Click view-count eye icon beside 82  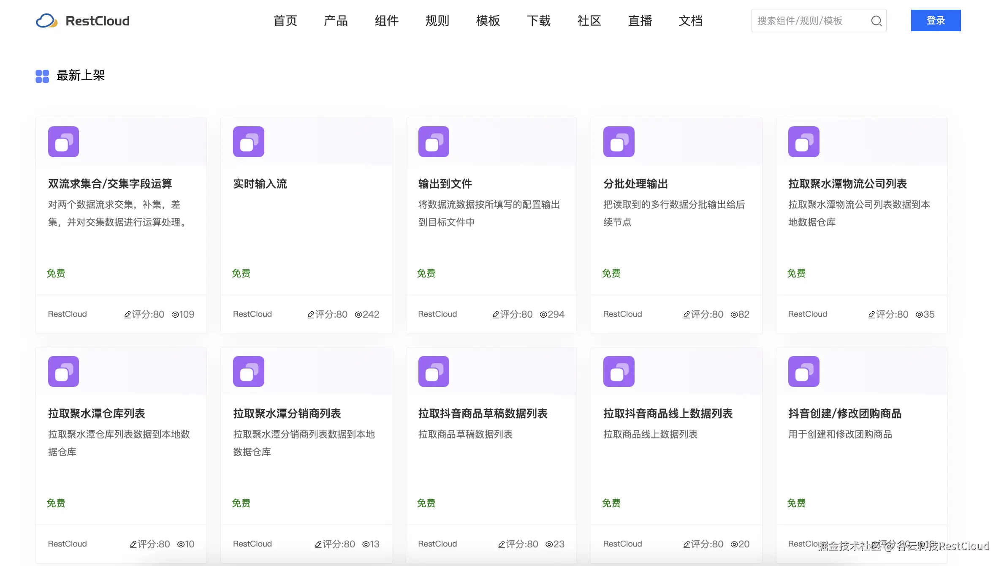[x=734, y=315]
